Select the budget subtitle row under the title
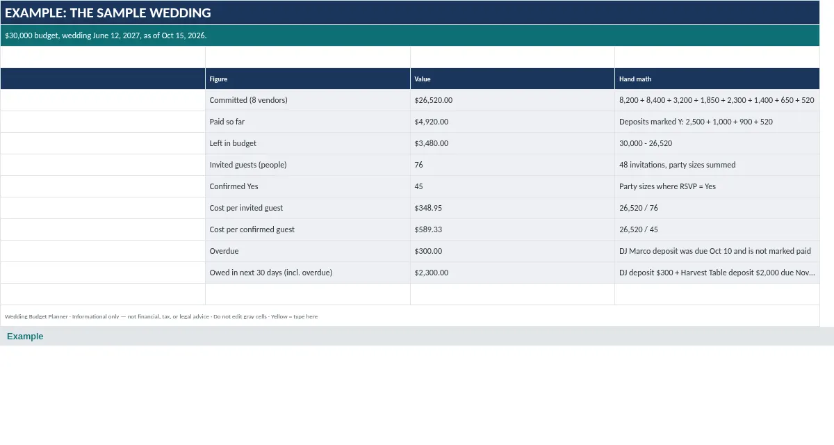Viewport: 834px width, 445px height. pyautogui.click(x=410, y=35)
